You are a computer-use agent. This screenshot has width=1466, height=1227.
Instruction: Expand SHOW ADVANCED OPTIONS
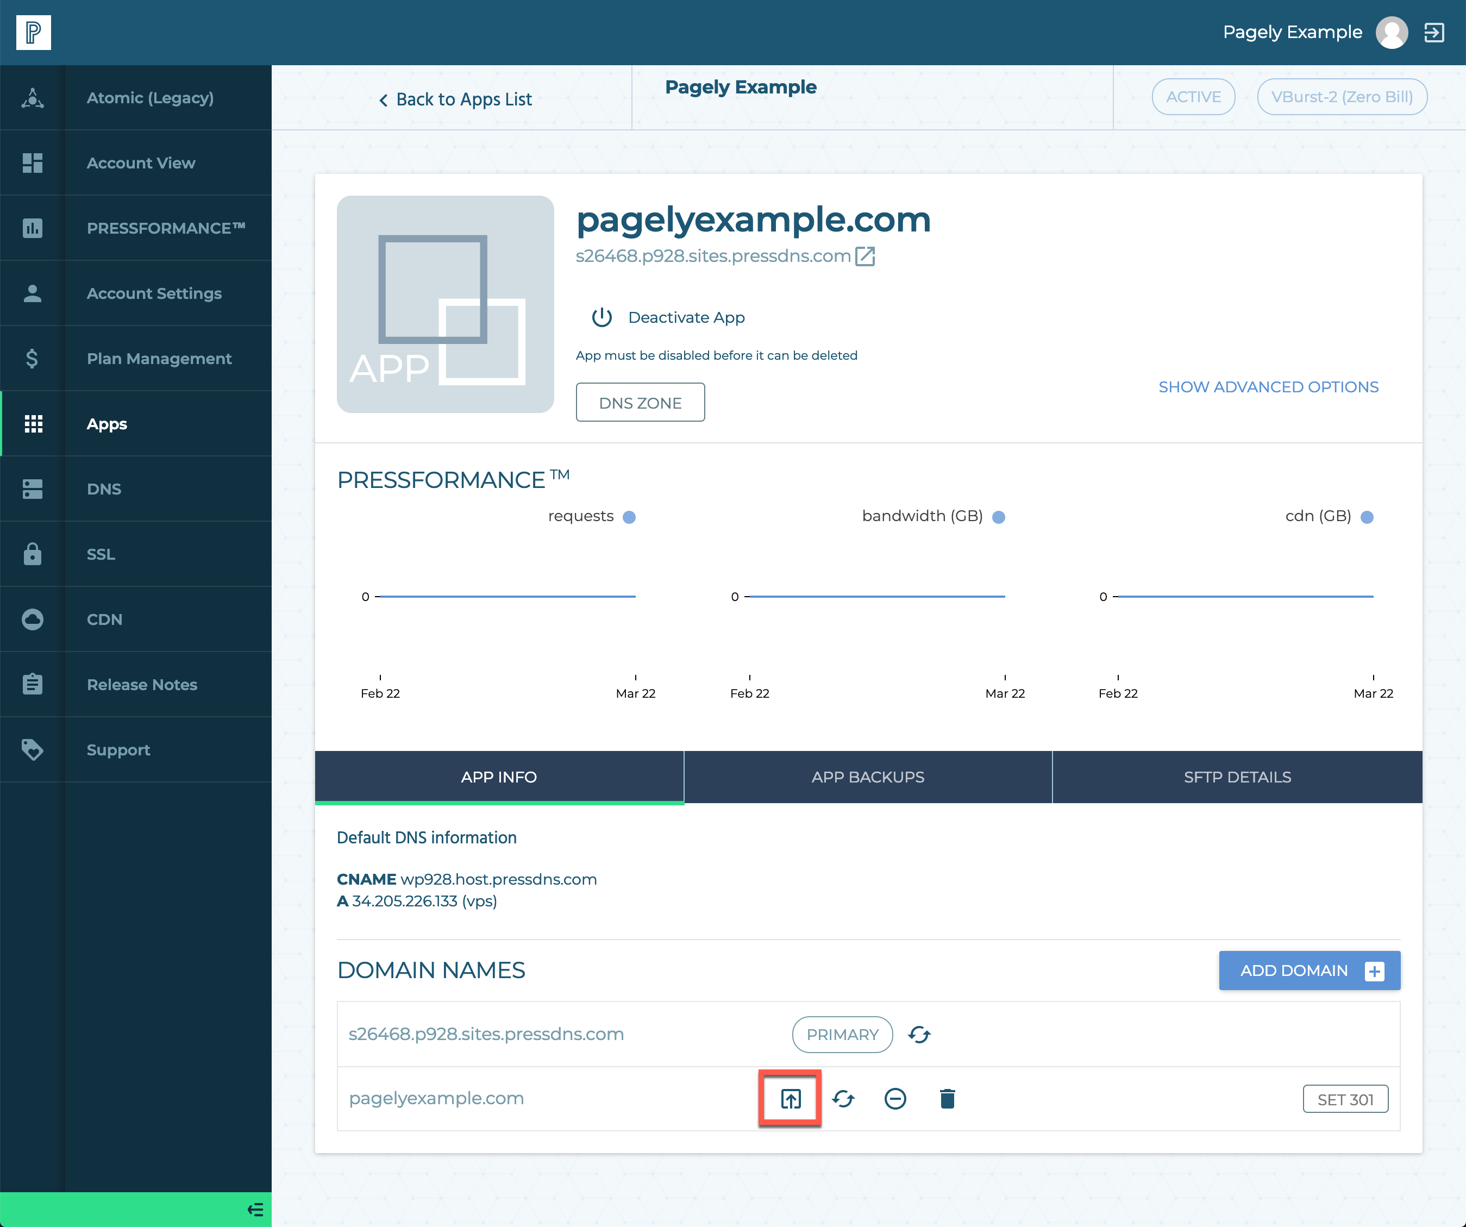pyautogui.click(x=1268, y=387)
